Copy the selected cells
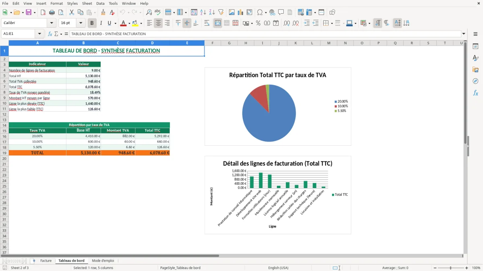The image size is (483, 271). [x=80, y=12]
